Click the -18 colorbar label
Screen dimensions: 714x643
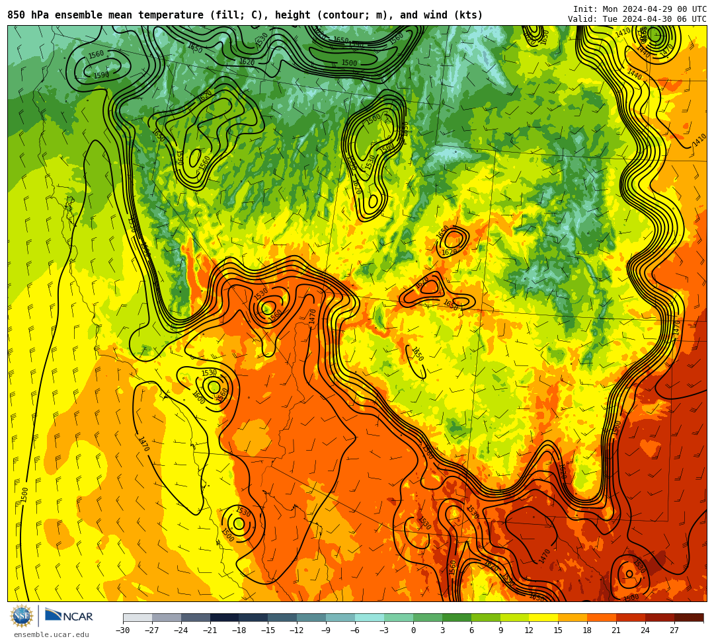tap(239, 630)
